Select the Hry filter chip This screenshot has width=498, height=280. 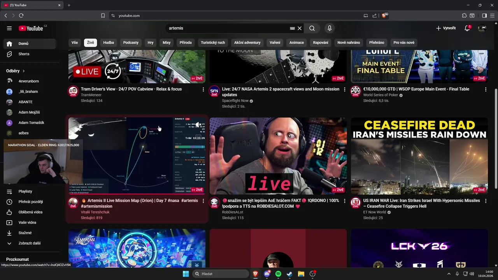pos(151,42)
